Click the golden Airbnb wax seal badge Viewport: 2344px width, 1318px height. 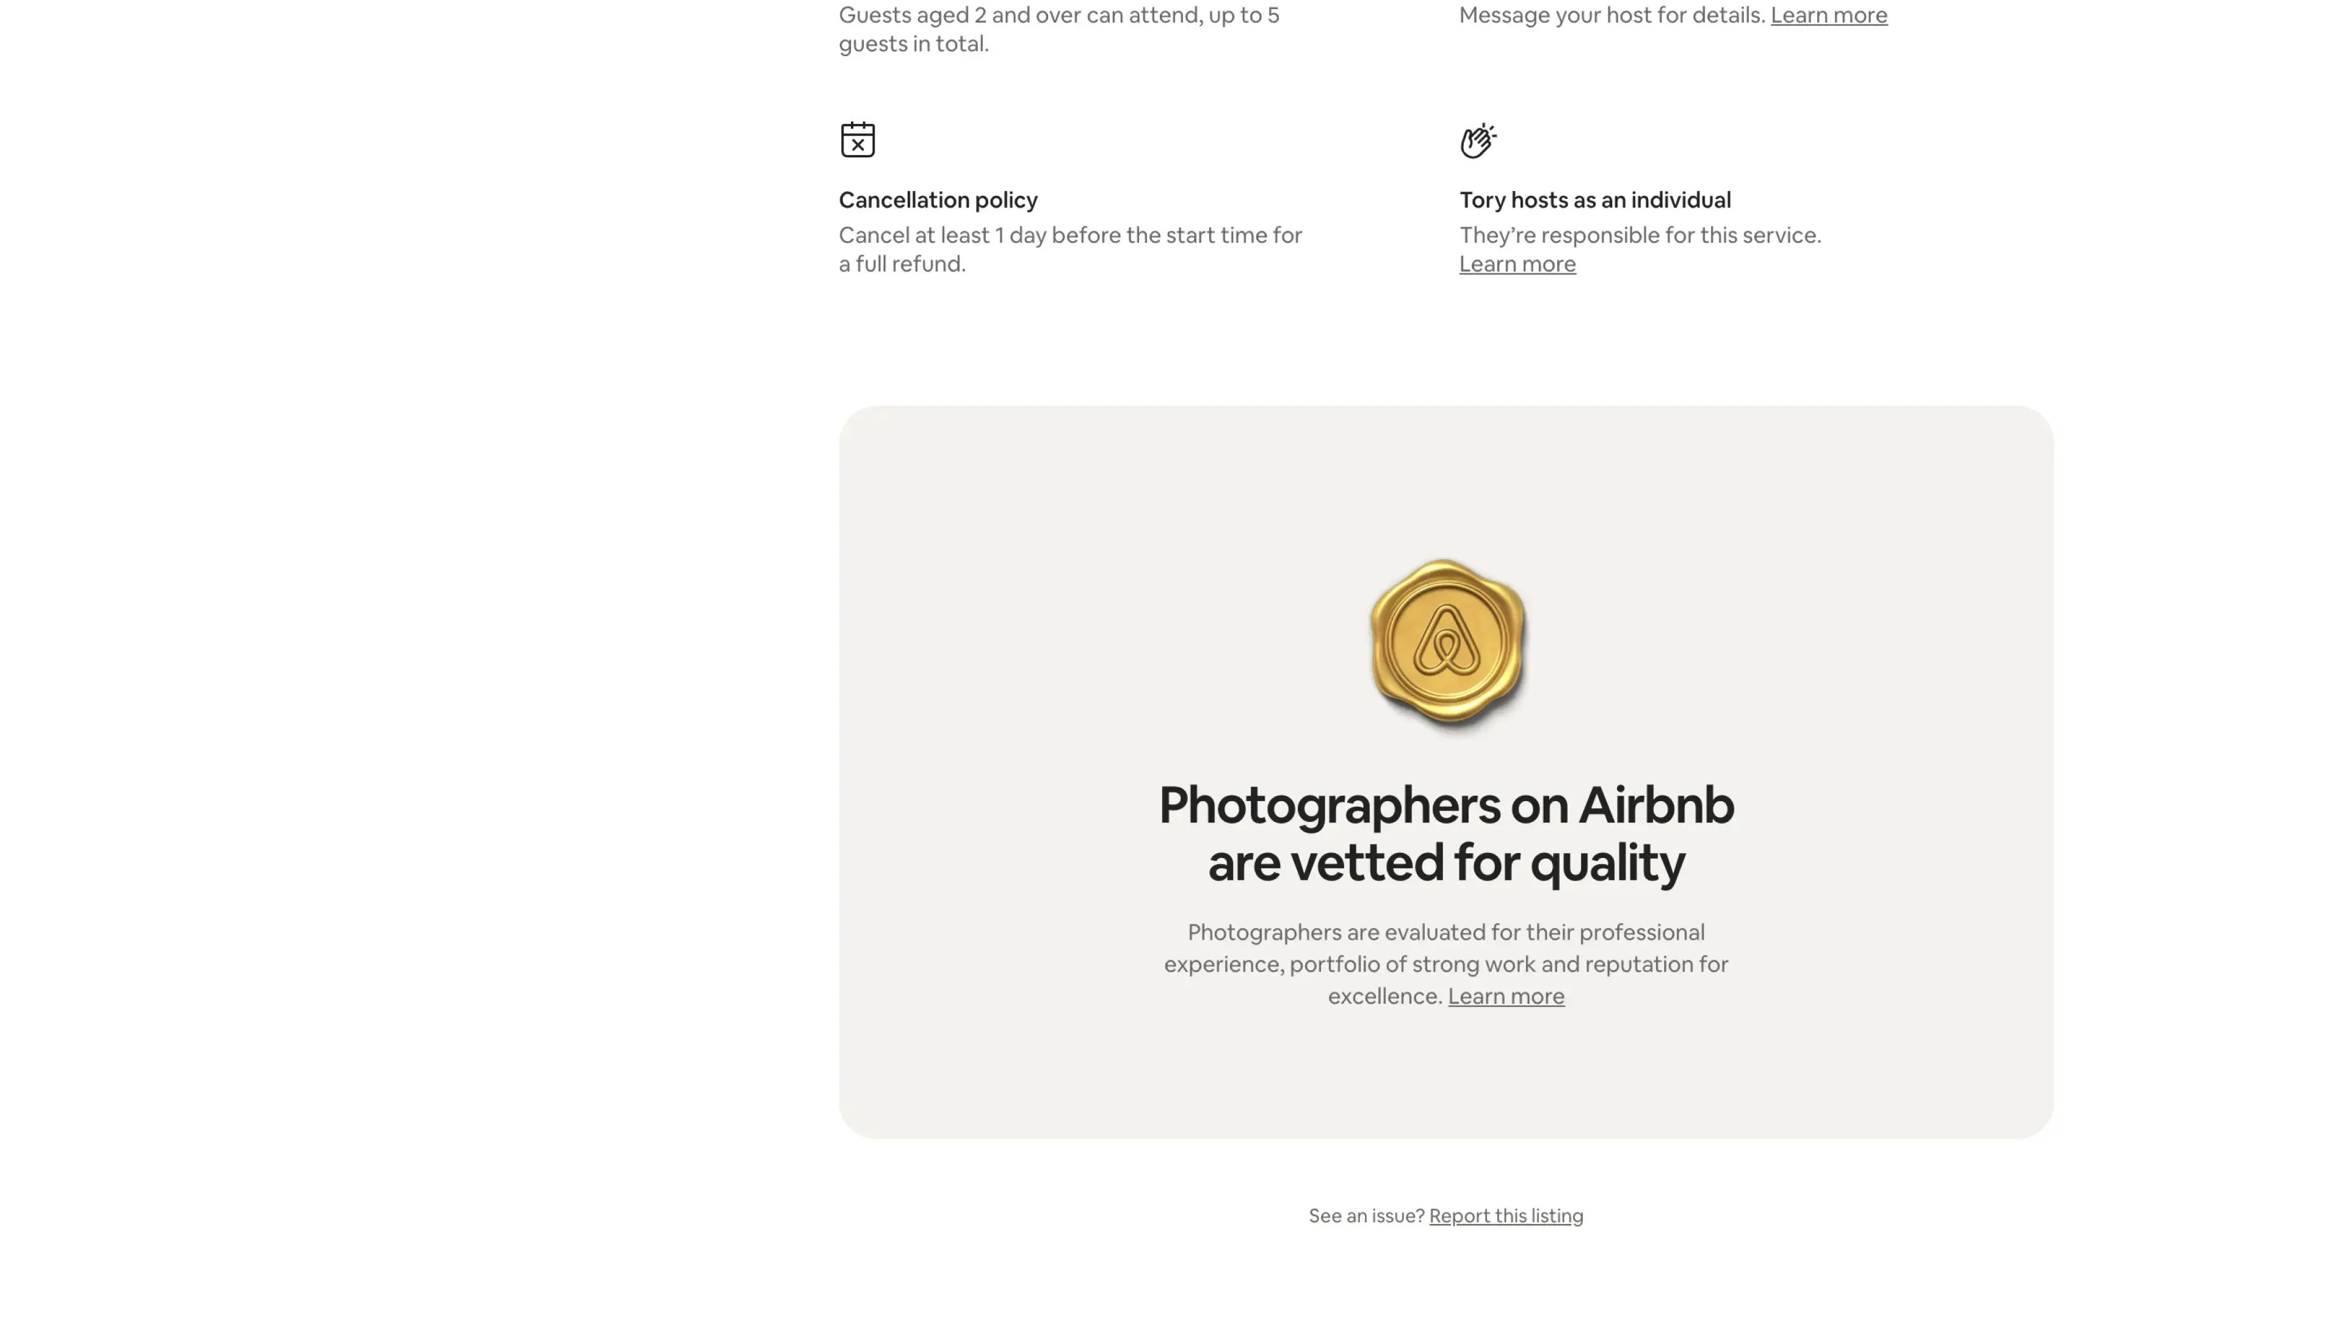tap(1447, 642)
